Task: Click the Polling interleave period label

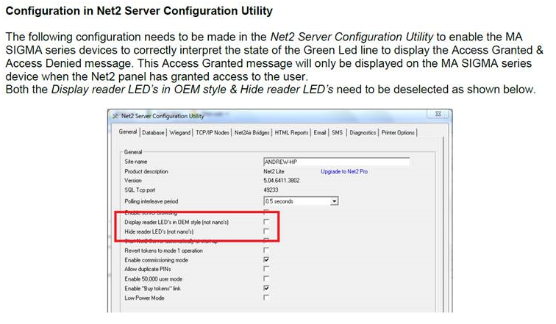Action: (x=151, y=201)
